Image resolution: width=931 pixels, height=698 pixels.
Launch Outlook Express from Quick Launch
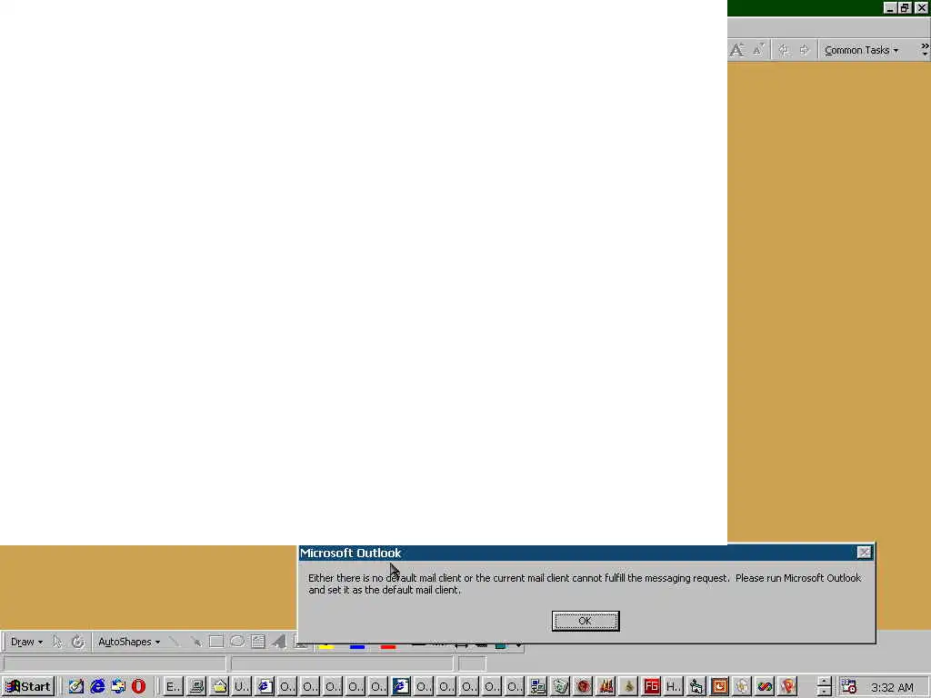click(118, 687)
